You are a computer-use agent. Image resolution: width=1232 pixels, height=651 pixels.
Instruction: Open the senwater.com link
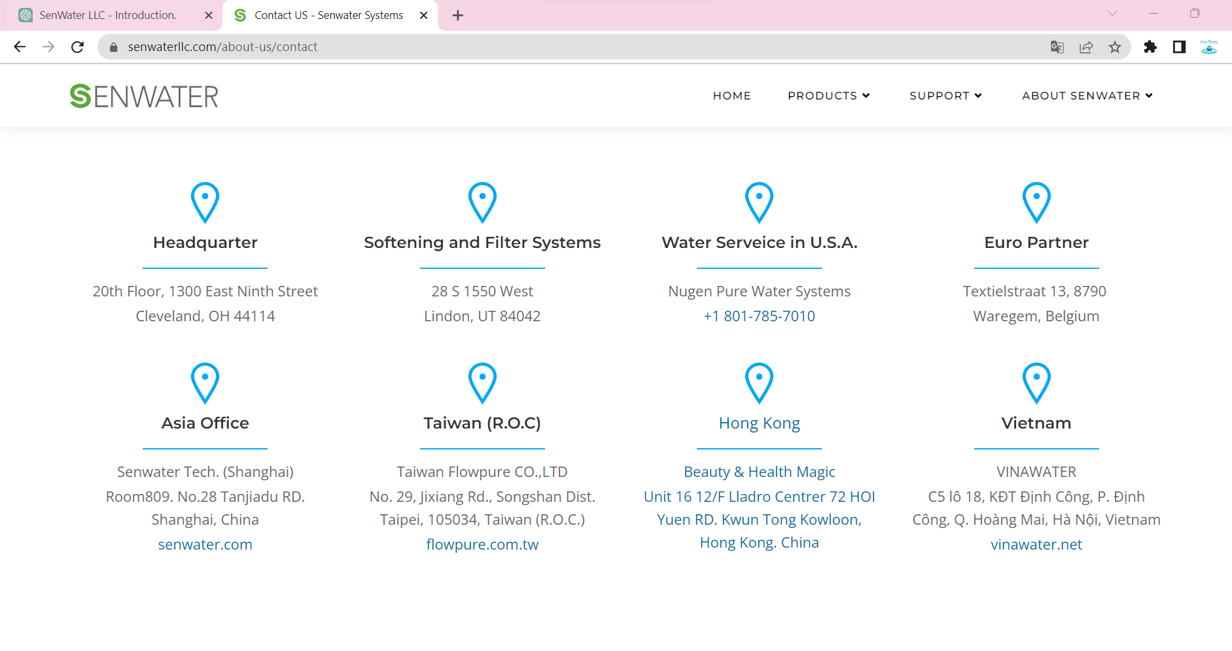click(x=205, y=544)
